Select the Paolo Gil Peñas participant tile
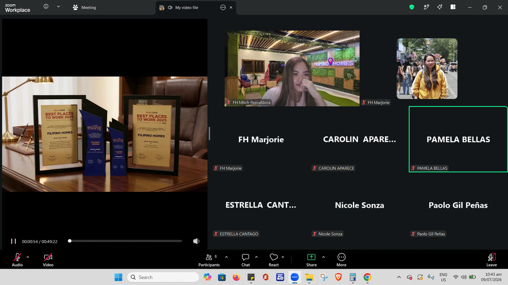Image resolution: width=508 pixels, height=285 pixels. tap(458, 205)
